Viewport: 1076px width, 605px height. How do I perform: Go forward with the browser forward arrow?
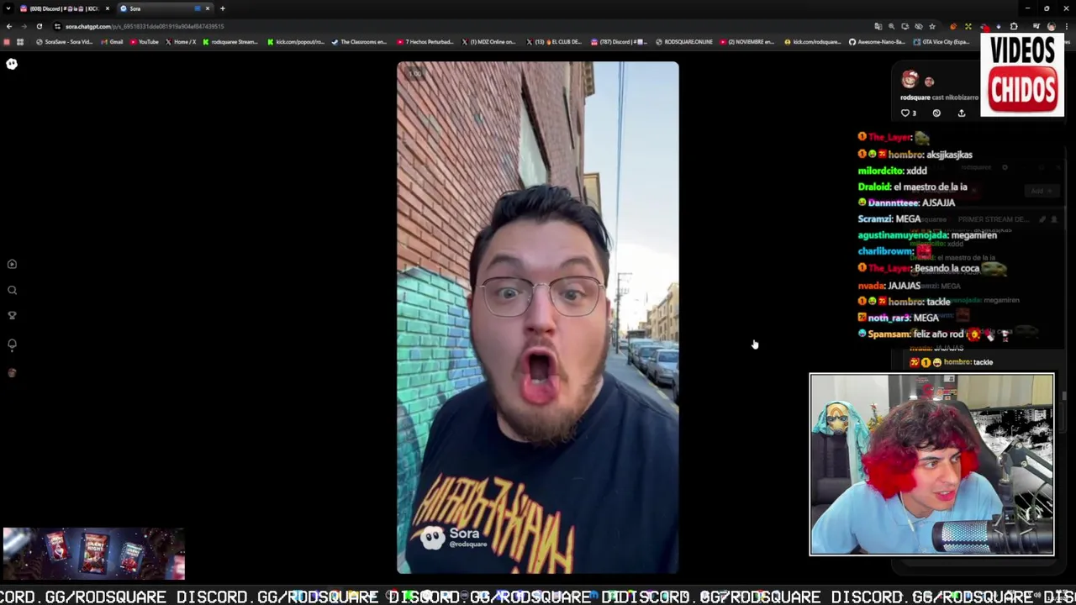click(24, 26)
